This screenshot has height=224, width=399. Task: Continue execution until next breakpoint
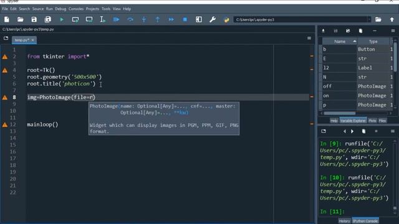point(171,19)
